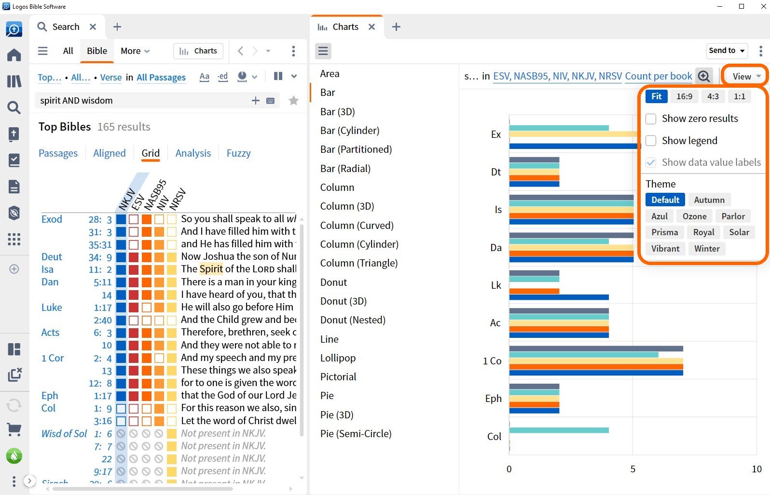Screen dimensions: 770x495
Task: Open the Exod book link
Action: [x=52, y=219]
